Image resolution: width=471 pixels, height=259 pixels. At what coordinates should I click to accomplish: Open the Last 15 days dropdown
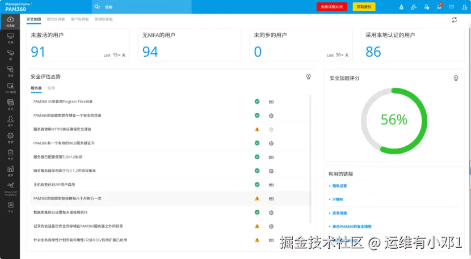pos(116,55)
